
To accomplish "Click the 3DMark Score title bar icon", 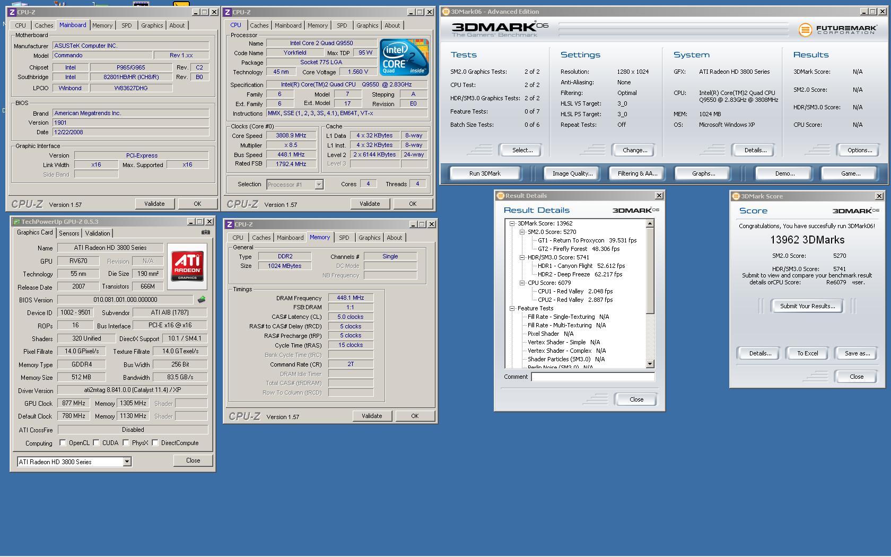I will coord(736,196).
